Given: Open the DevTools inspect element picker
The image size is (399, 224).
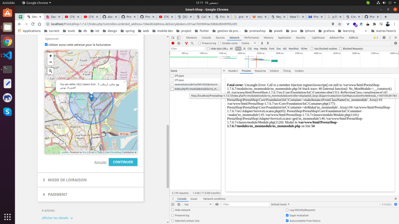Looking at the screenshot, I should tap(173, 37).
